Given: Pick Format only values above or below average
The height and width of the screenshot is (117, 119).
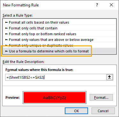Looking at the screenshot, I should pos(59,40).
